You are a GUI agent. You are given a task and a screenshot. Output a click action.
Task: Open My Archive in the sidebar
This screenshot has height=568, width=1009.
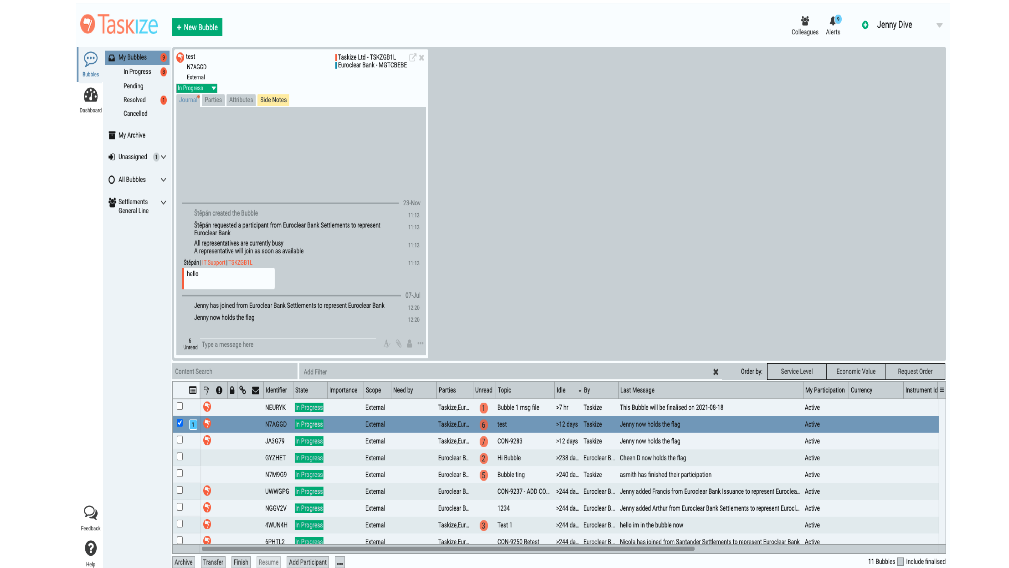132,135
